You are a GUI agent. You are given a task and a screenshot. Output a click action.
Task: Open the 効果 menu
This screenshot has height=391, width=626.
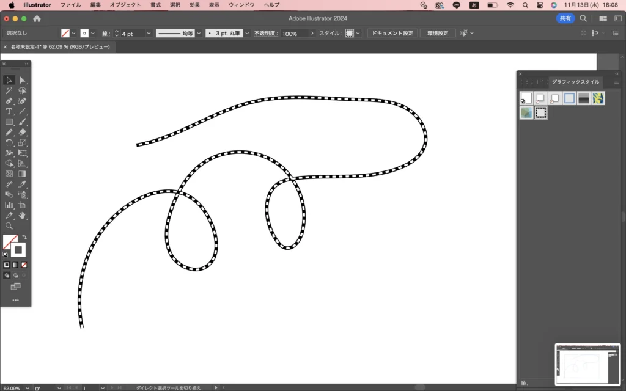pos(194,5)
